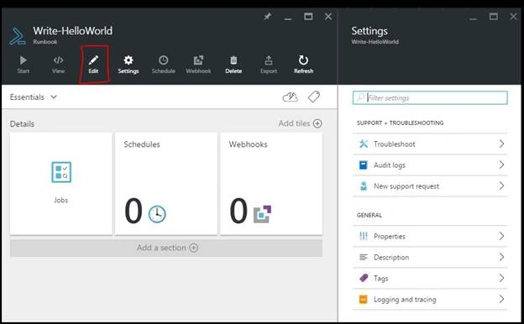
Task: Pin the Write-HelloWorld blade
Action: point(267,16)
